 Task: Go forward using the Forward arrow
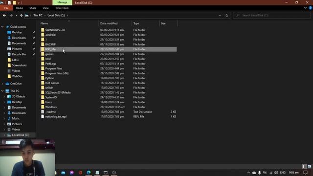(x=11, y=15)
